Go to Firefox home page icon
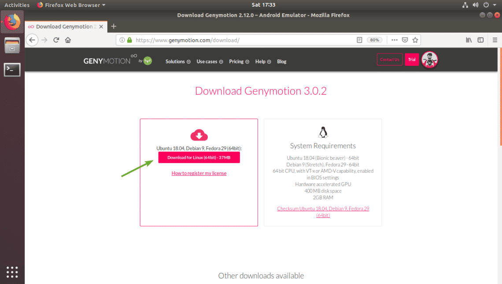 click(68, 40)
